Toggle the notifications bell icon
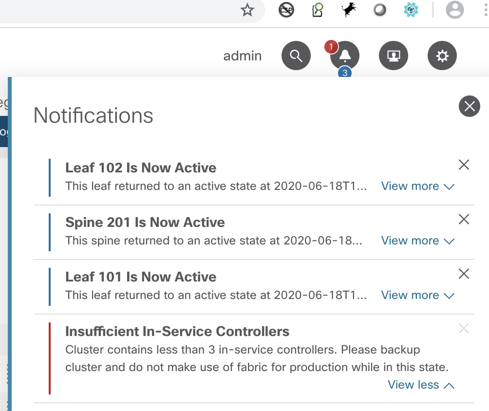The image size is (489, 411). 345,56
